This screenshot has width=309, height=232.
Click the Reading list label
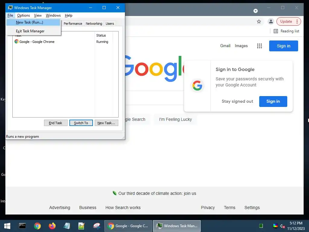pos(290,31)
